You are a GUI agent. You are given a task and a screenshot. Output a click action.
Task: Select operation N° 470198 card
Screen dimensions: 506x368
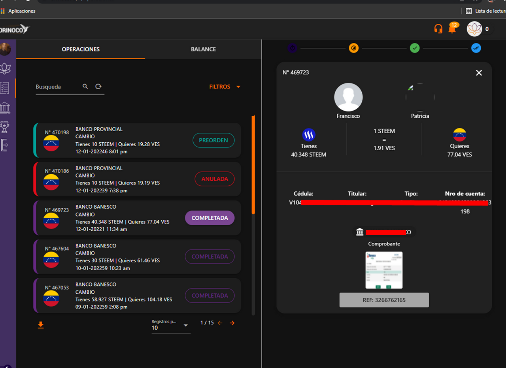(137, 140)
